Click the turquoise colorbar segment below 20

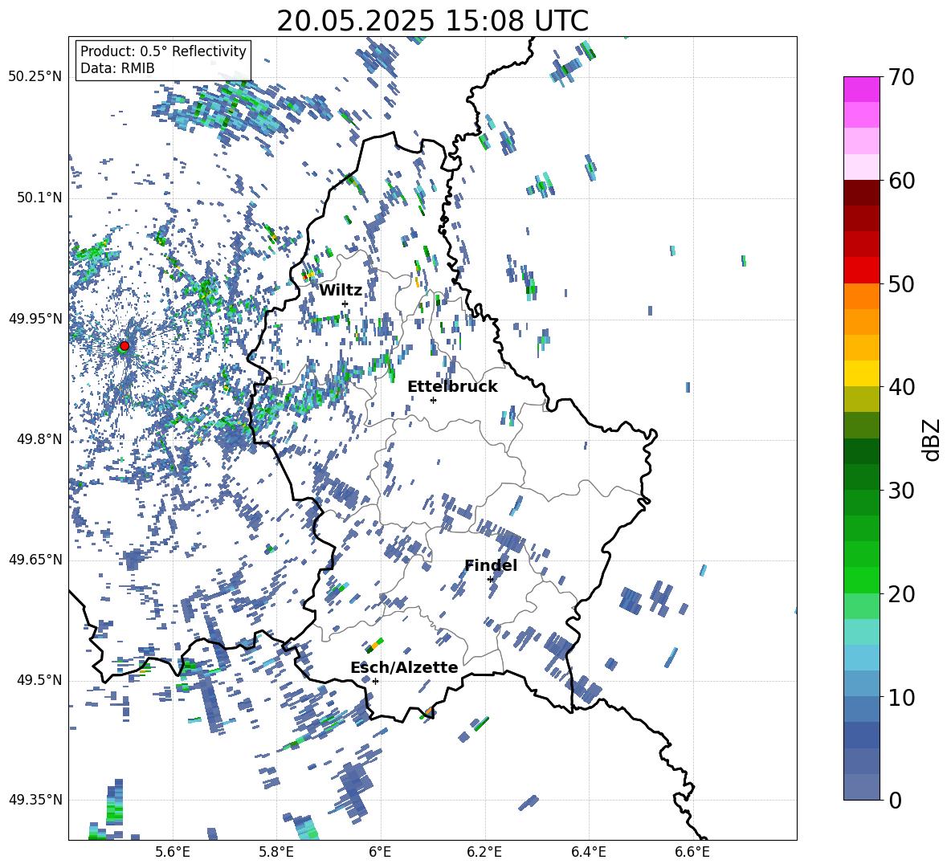point(861,632)
